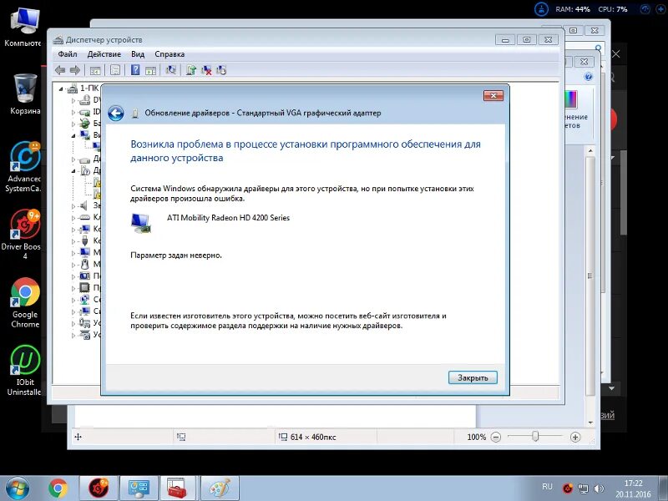Click the Forward arrow in Device Manager toolbar
Viewport: 668px width, 501px height.
(x=75, y=70)
